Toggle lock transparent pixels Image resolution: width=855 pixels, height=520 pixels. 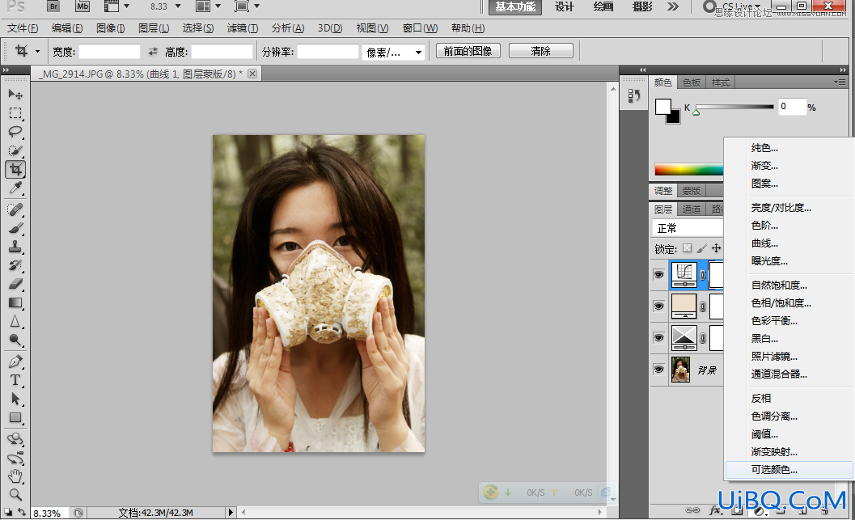tap(687, 248)
